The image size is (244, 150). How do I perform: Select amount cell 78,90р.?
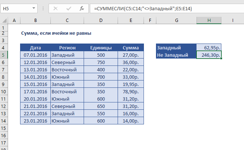point(131,91)
